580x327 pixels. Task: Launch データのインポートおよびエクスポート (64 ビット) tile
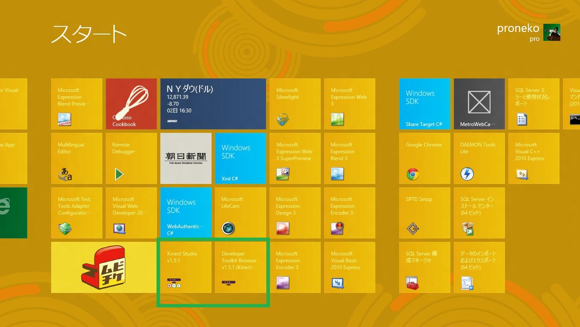coord(479,267)
